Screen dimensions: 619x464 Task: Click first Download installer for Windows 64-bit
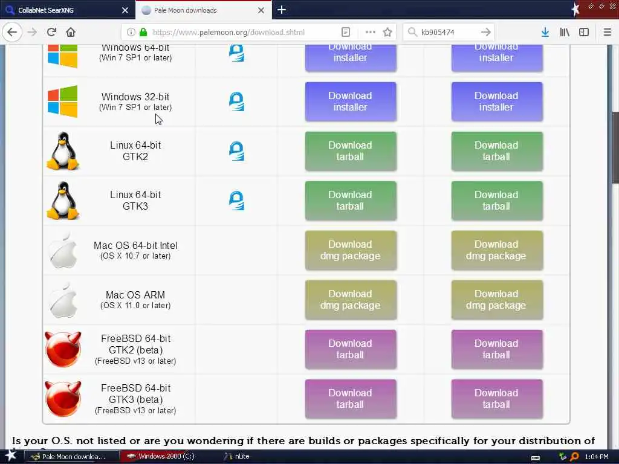coord(351,57)
